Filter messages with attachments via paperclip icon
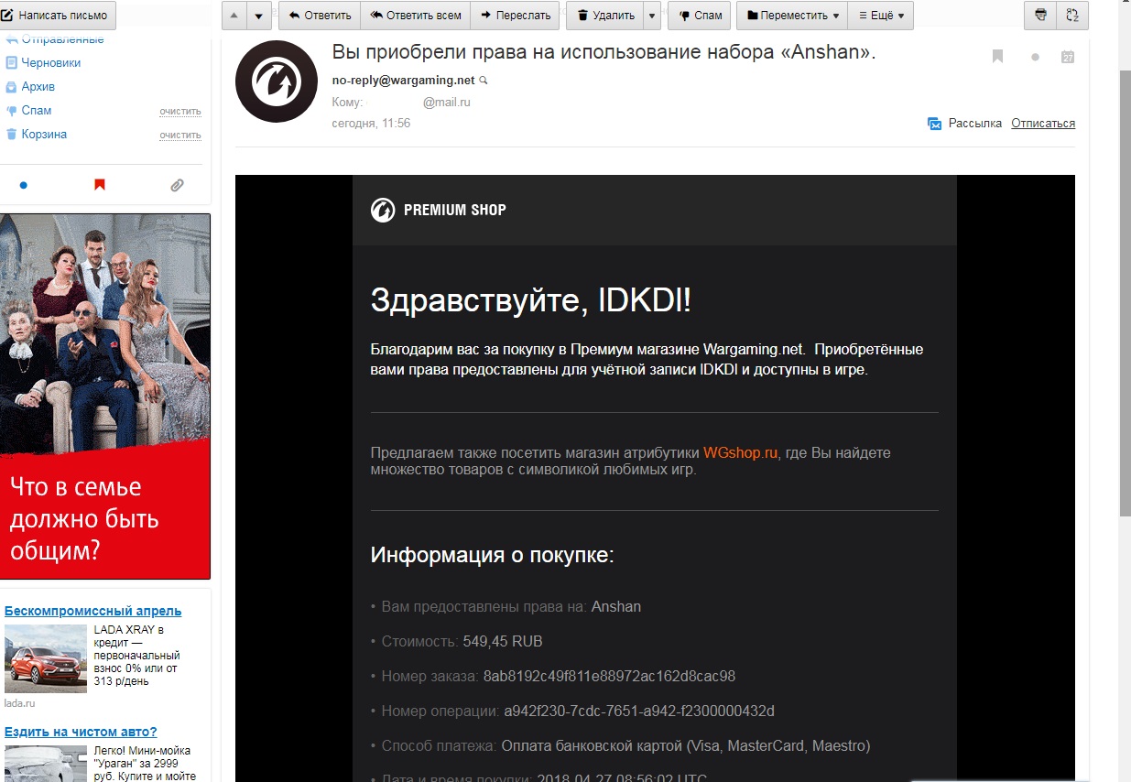Viewport: 1131px width, 782px height. (177, 185)
